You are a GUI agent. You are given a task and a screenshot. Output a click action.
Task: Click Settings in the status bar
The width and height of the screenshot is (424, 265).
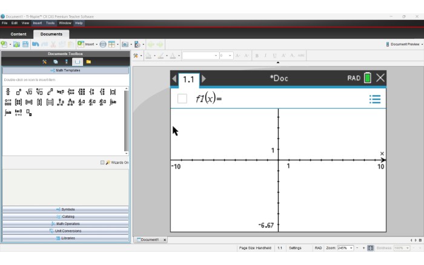tap(295, 248)
